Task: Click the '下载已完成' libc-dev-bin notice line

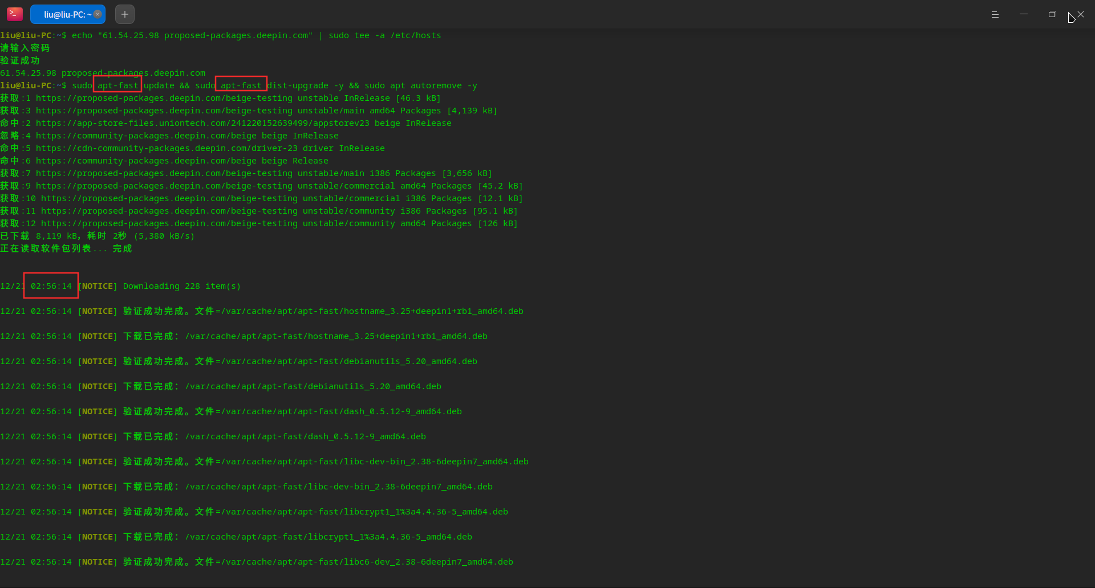Action: coord(246,487)
